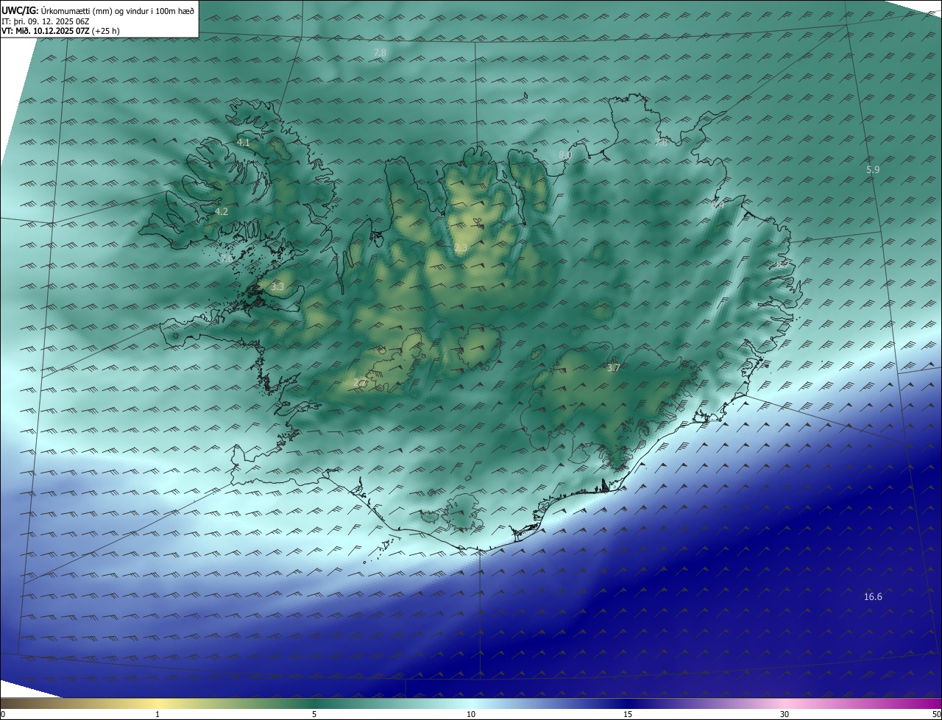Image resolution: width=942 pixels, height=720 pixels.
Task: Click the colour scale label 15
Action: point(628,714)
